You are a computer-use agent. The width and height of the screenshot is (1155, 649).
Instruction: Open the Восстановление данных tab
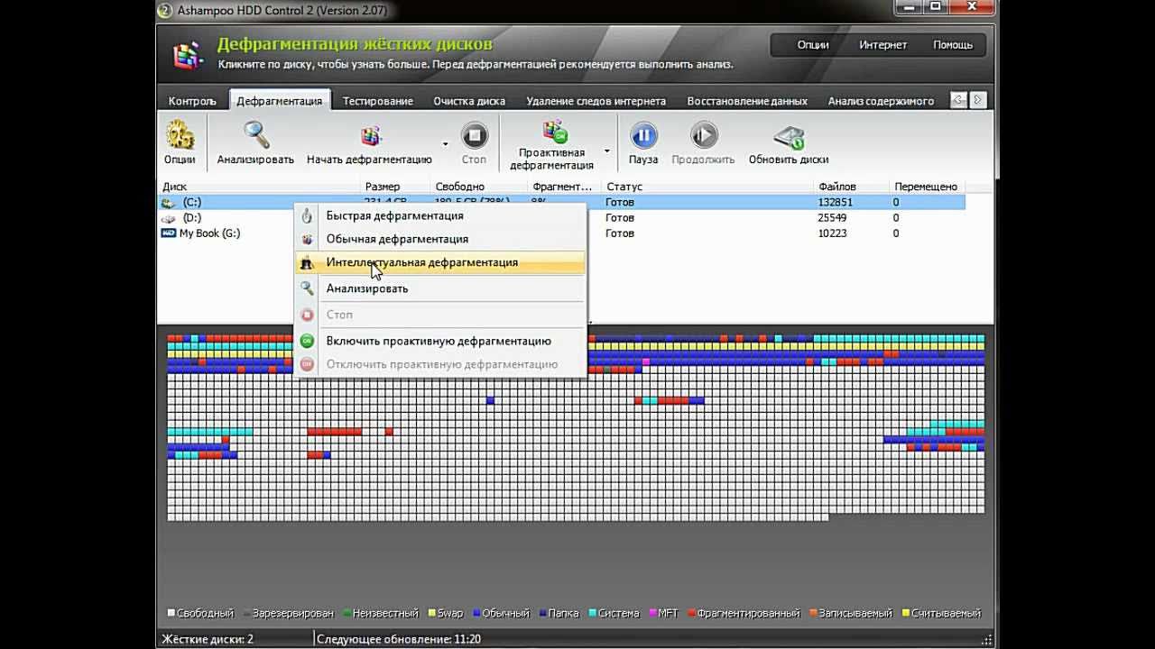pyautogui.click(x=747, y=101)
